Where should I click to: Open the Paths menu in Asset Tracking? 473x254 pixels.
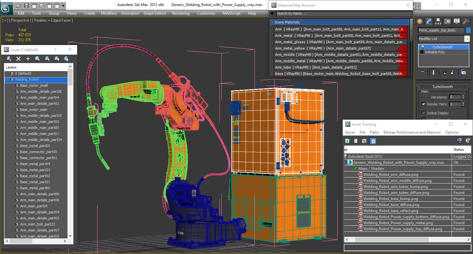pos(374,132)
